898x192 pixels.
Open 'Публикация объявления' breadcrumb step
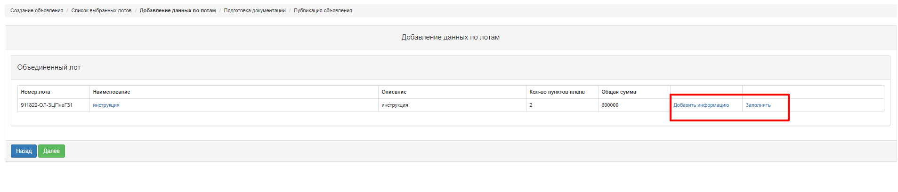[x=323, y=10]
